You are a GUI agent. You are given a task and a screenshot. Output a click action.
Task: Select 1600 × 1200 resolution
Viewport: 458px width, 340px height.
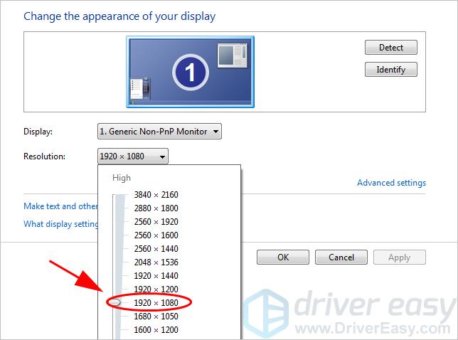coord(156,330)
